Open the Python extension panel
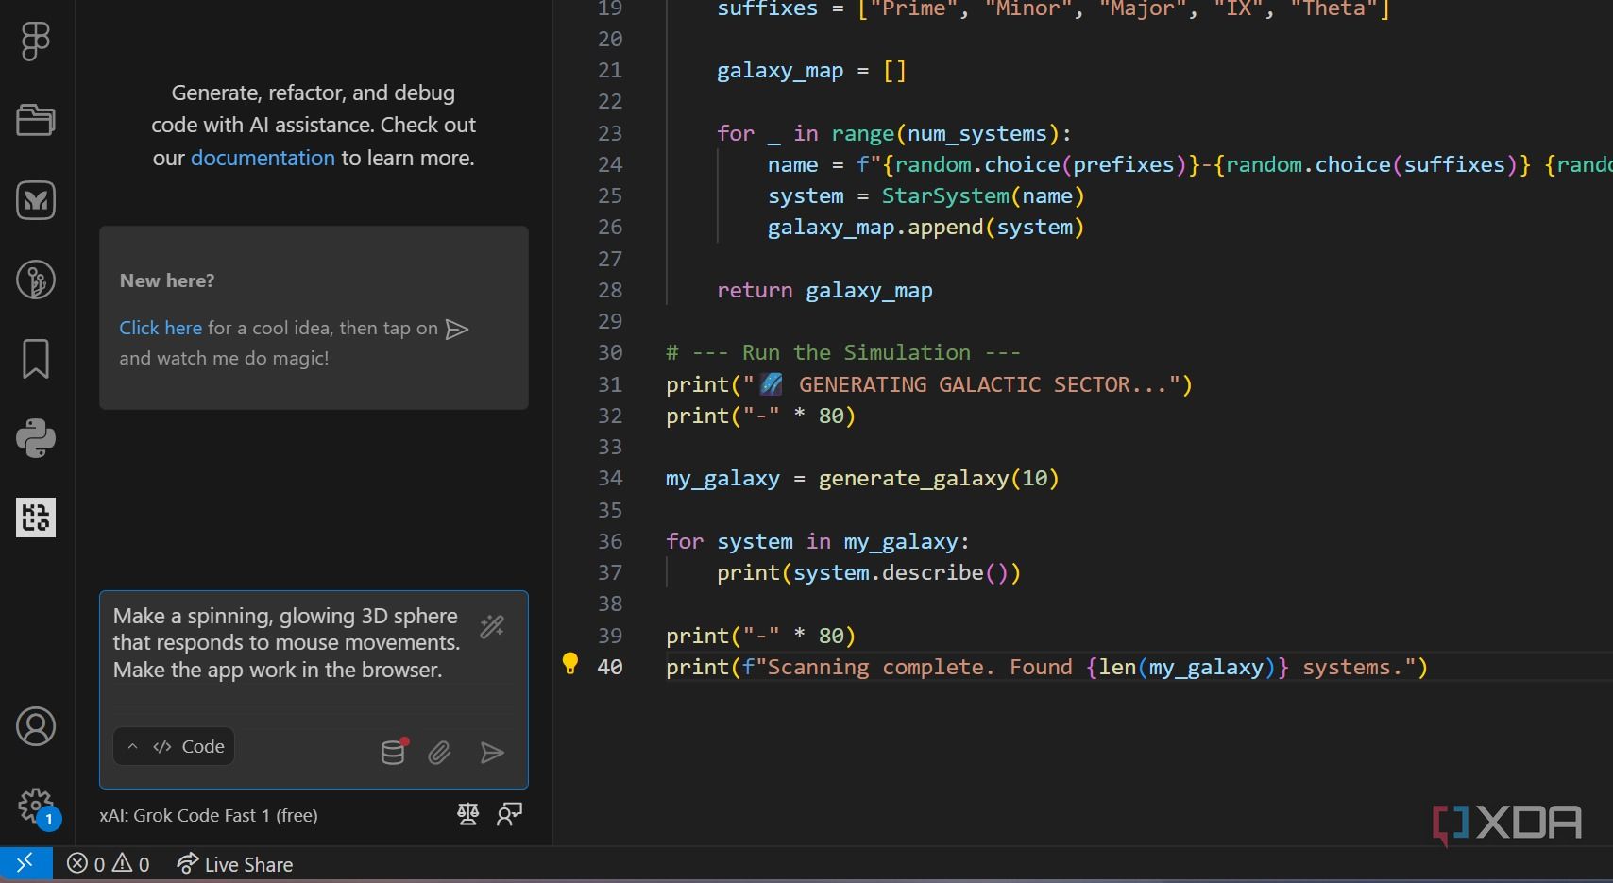 tap(36, 438)
